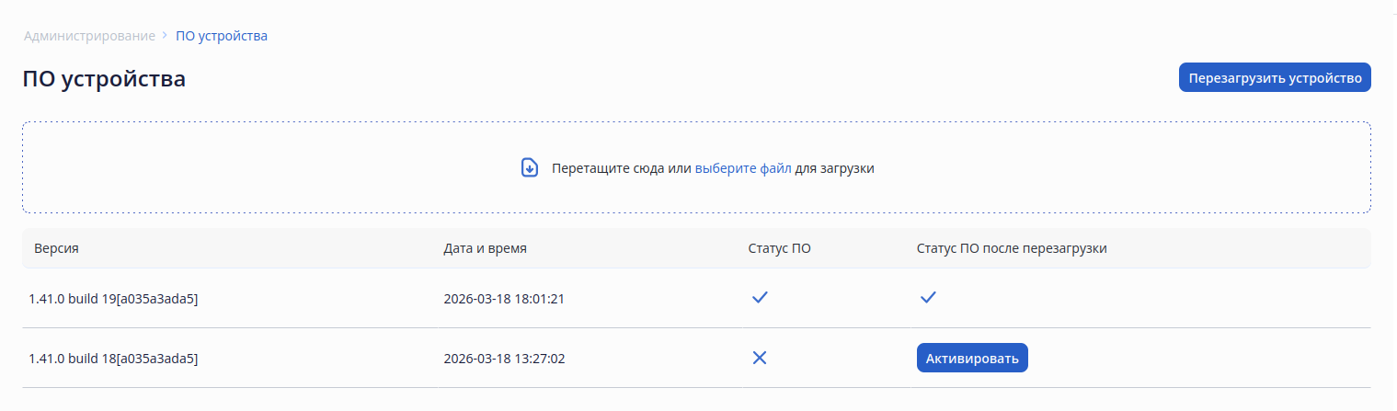Click the 13:27:02 timestamp cell
Viewport: 1397px width, 411px height.
click(x=504, y=359)
